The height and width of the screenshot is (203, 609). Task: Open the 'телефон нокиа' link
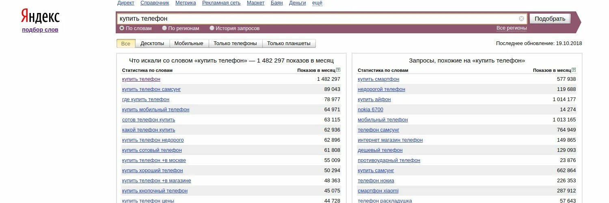coord(376,181)
